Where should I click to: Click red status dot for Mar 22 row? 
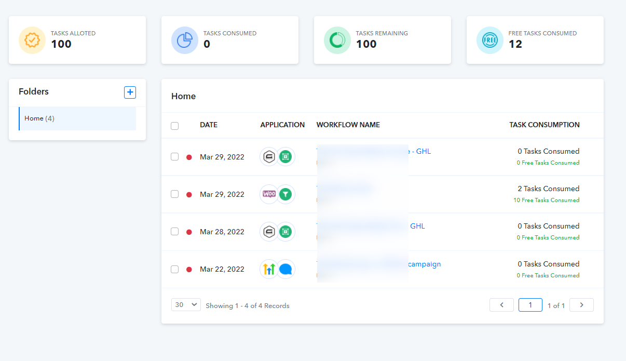click(189, 270)
